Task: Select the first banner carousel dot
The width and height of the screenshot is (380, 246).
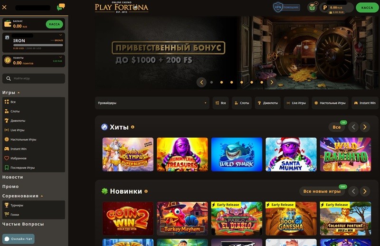Action: pyautogui.click(x=211, y=83)
